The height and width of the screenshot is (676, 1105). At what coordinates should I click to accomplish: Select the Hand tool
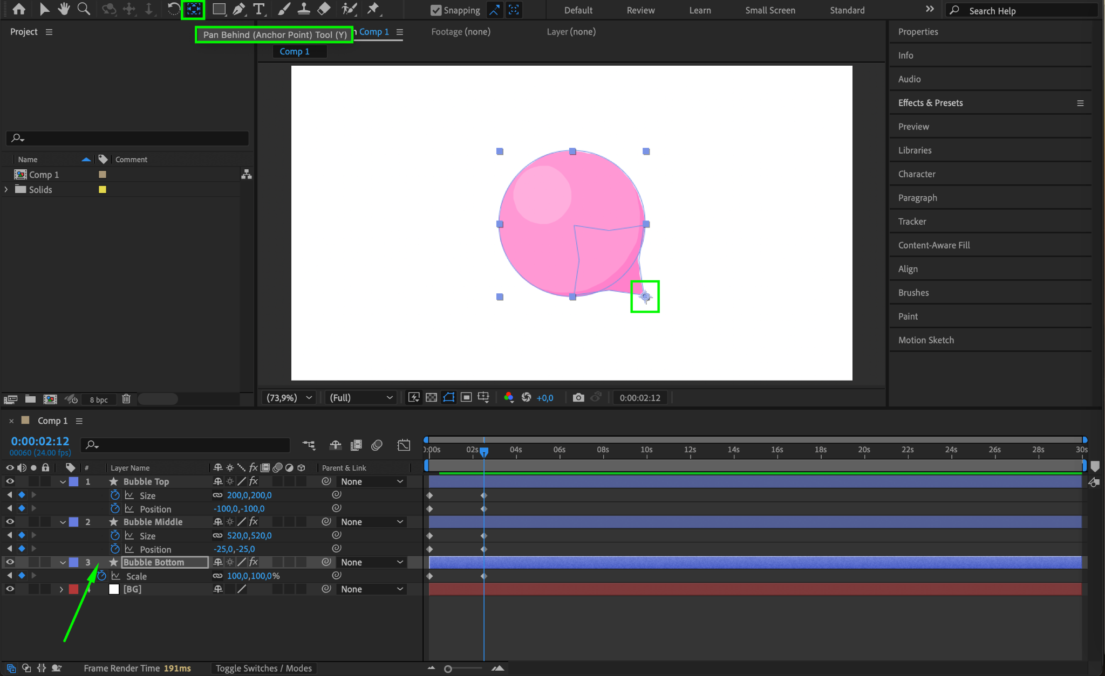64,9
